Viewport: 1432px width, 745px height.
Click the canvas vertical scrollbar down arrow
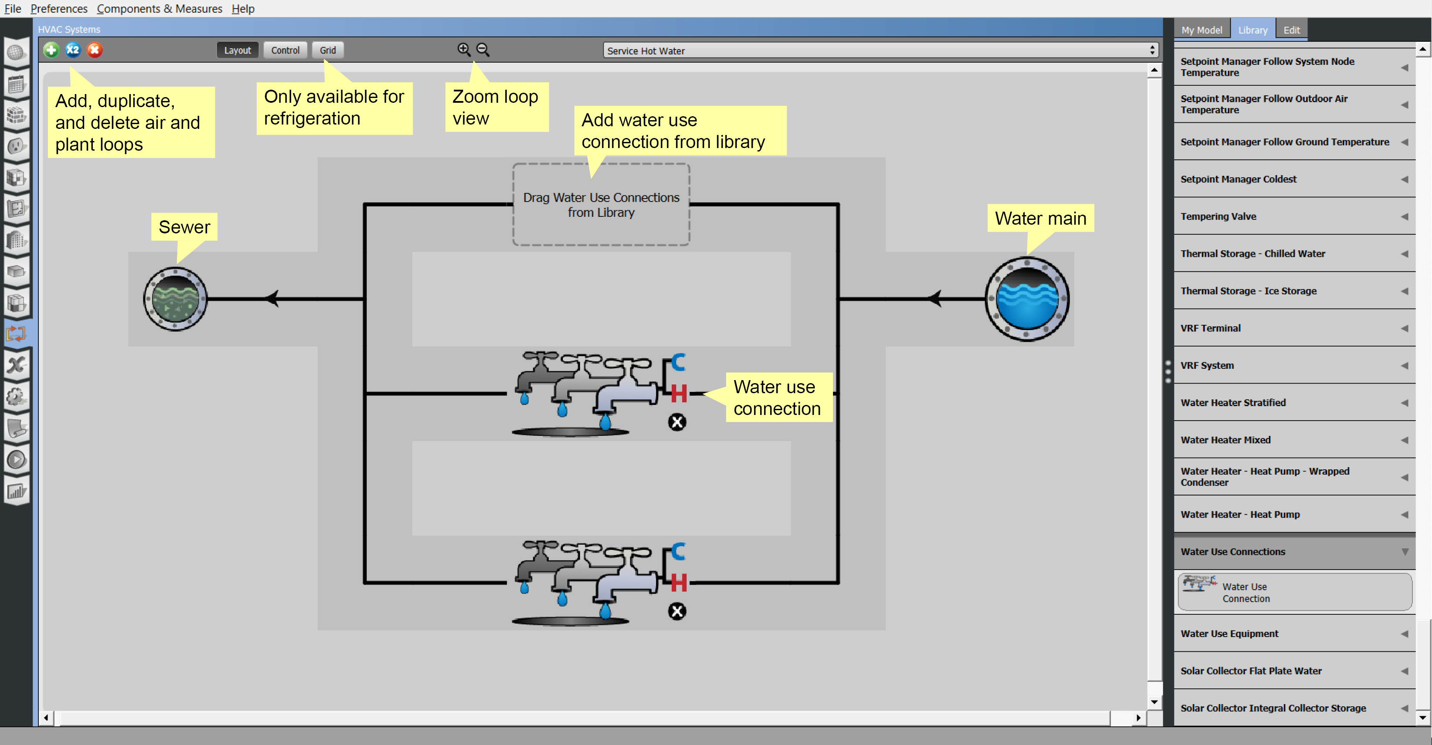1154,702
